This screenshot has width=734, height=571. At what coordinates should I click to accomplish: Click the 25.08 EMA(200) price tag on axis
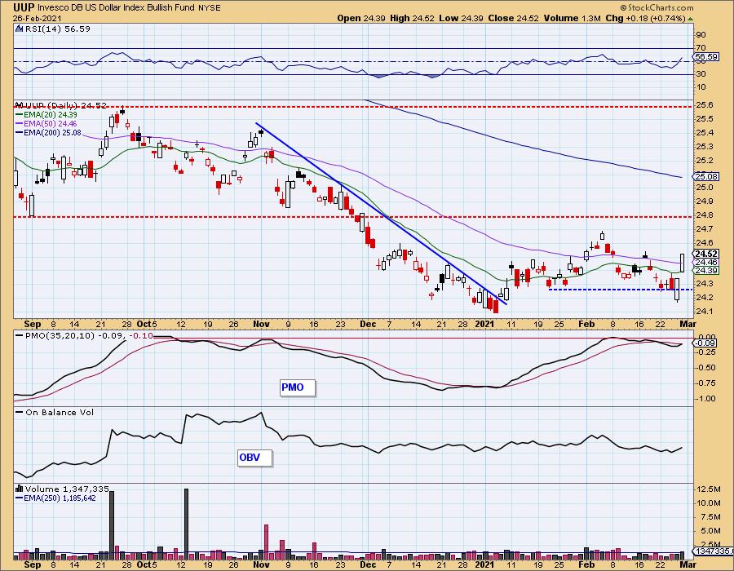coord(706,176)
